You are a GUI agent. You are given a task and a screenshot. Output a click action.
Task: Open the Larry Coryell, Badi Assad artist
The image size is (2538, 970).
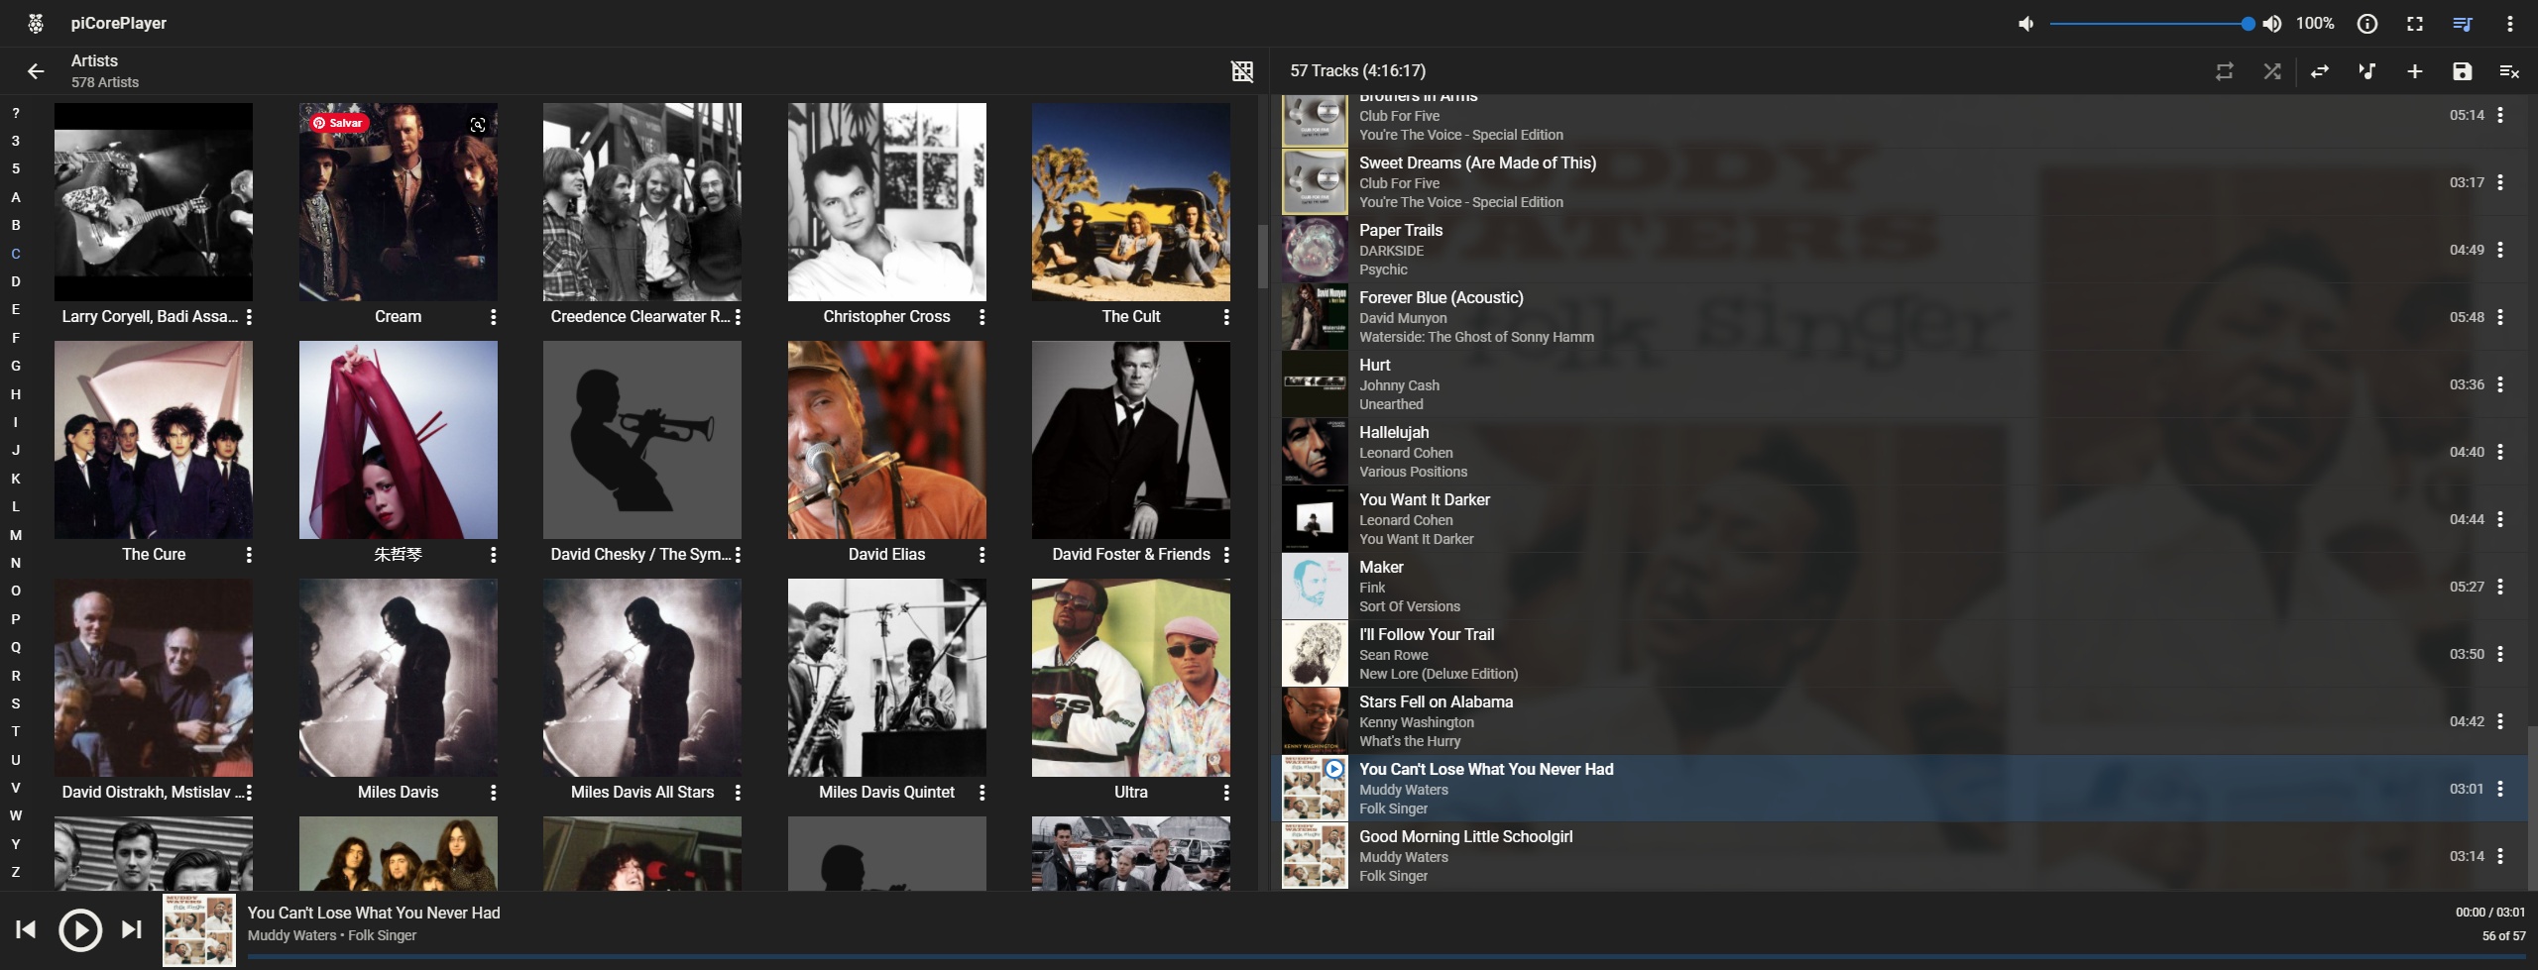[154, 202]
